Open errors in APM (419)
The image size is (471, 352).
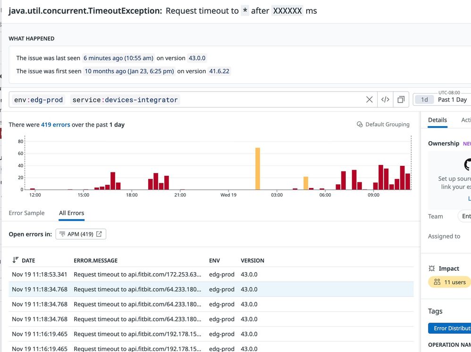tap(81, 234)
